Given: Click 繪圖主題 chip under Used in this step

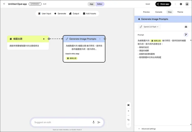Looking at the screenshot, I should pyautogui.click(x=72, y=58).
